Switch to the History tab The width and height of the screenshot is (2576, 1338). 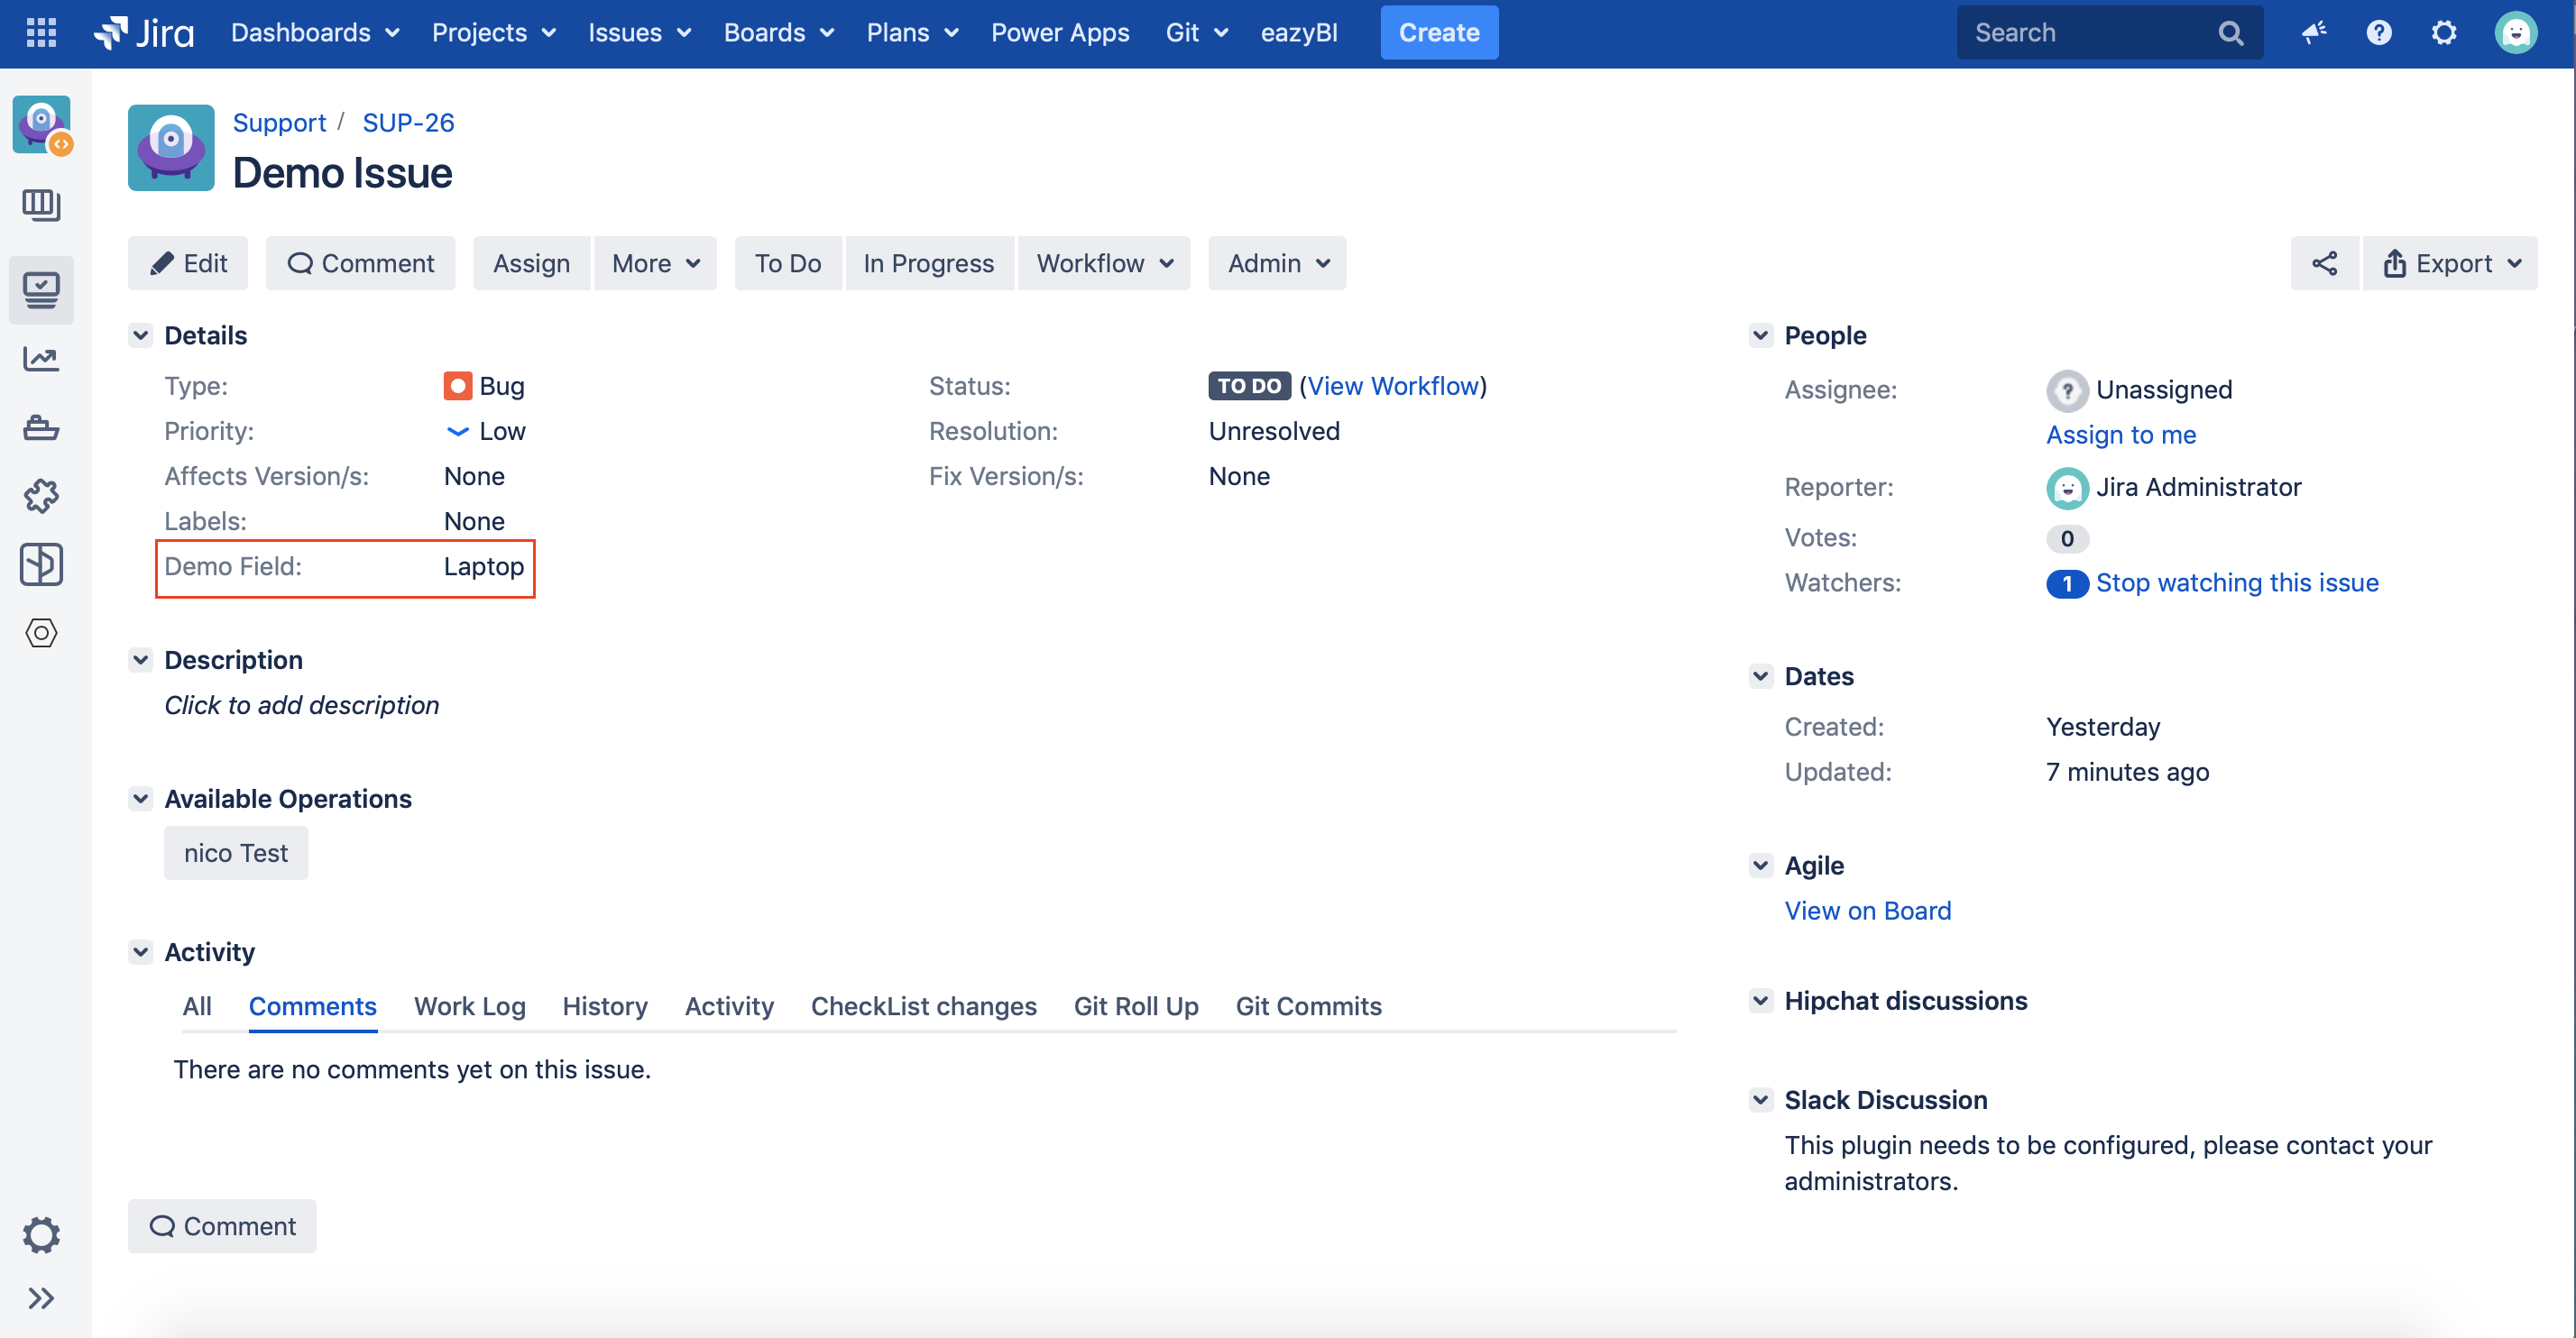[604, 1006]
